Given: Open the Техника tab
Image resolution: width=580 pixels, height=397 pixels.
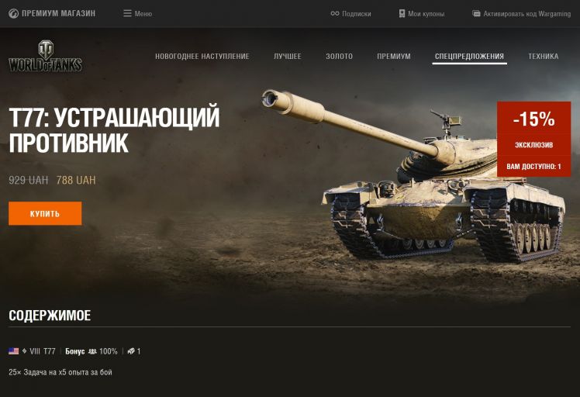Looking at the screenshot, I should 544,57.
